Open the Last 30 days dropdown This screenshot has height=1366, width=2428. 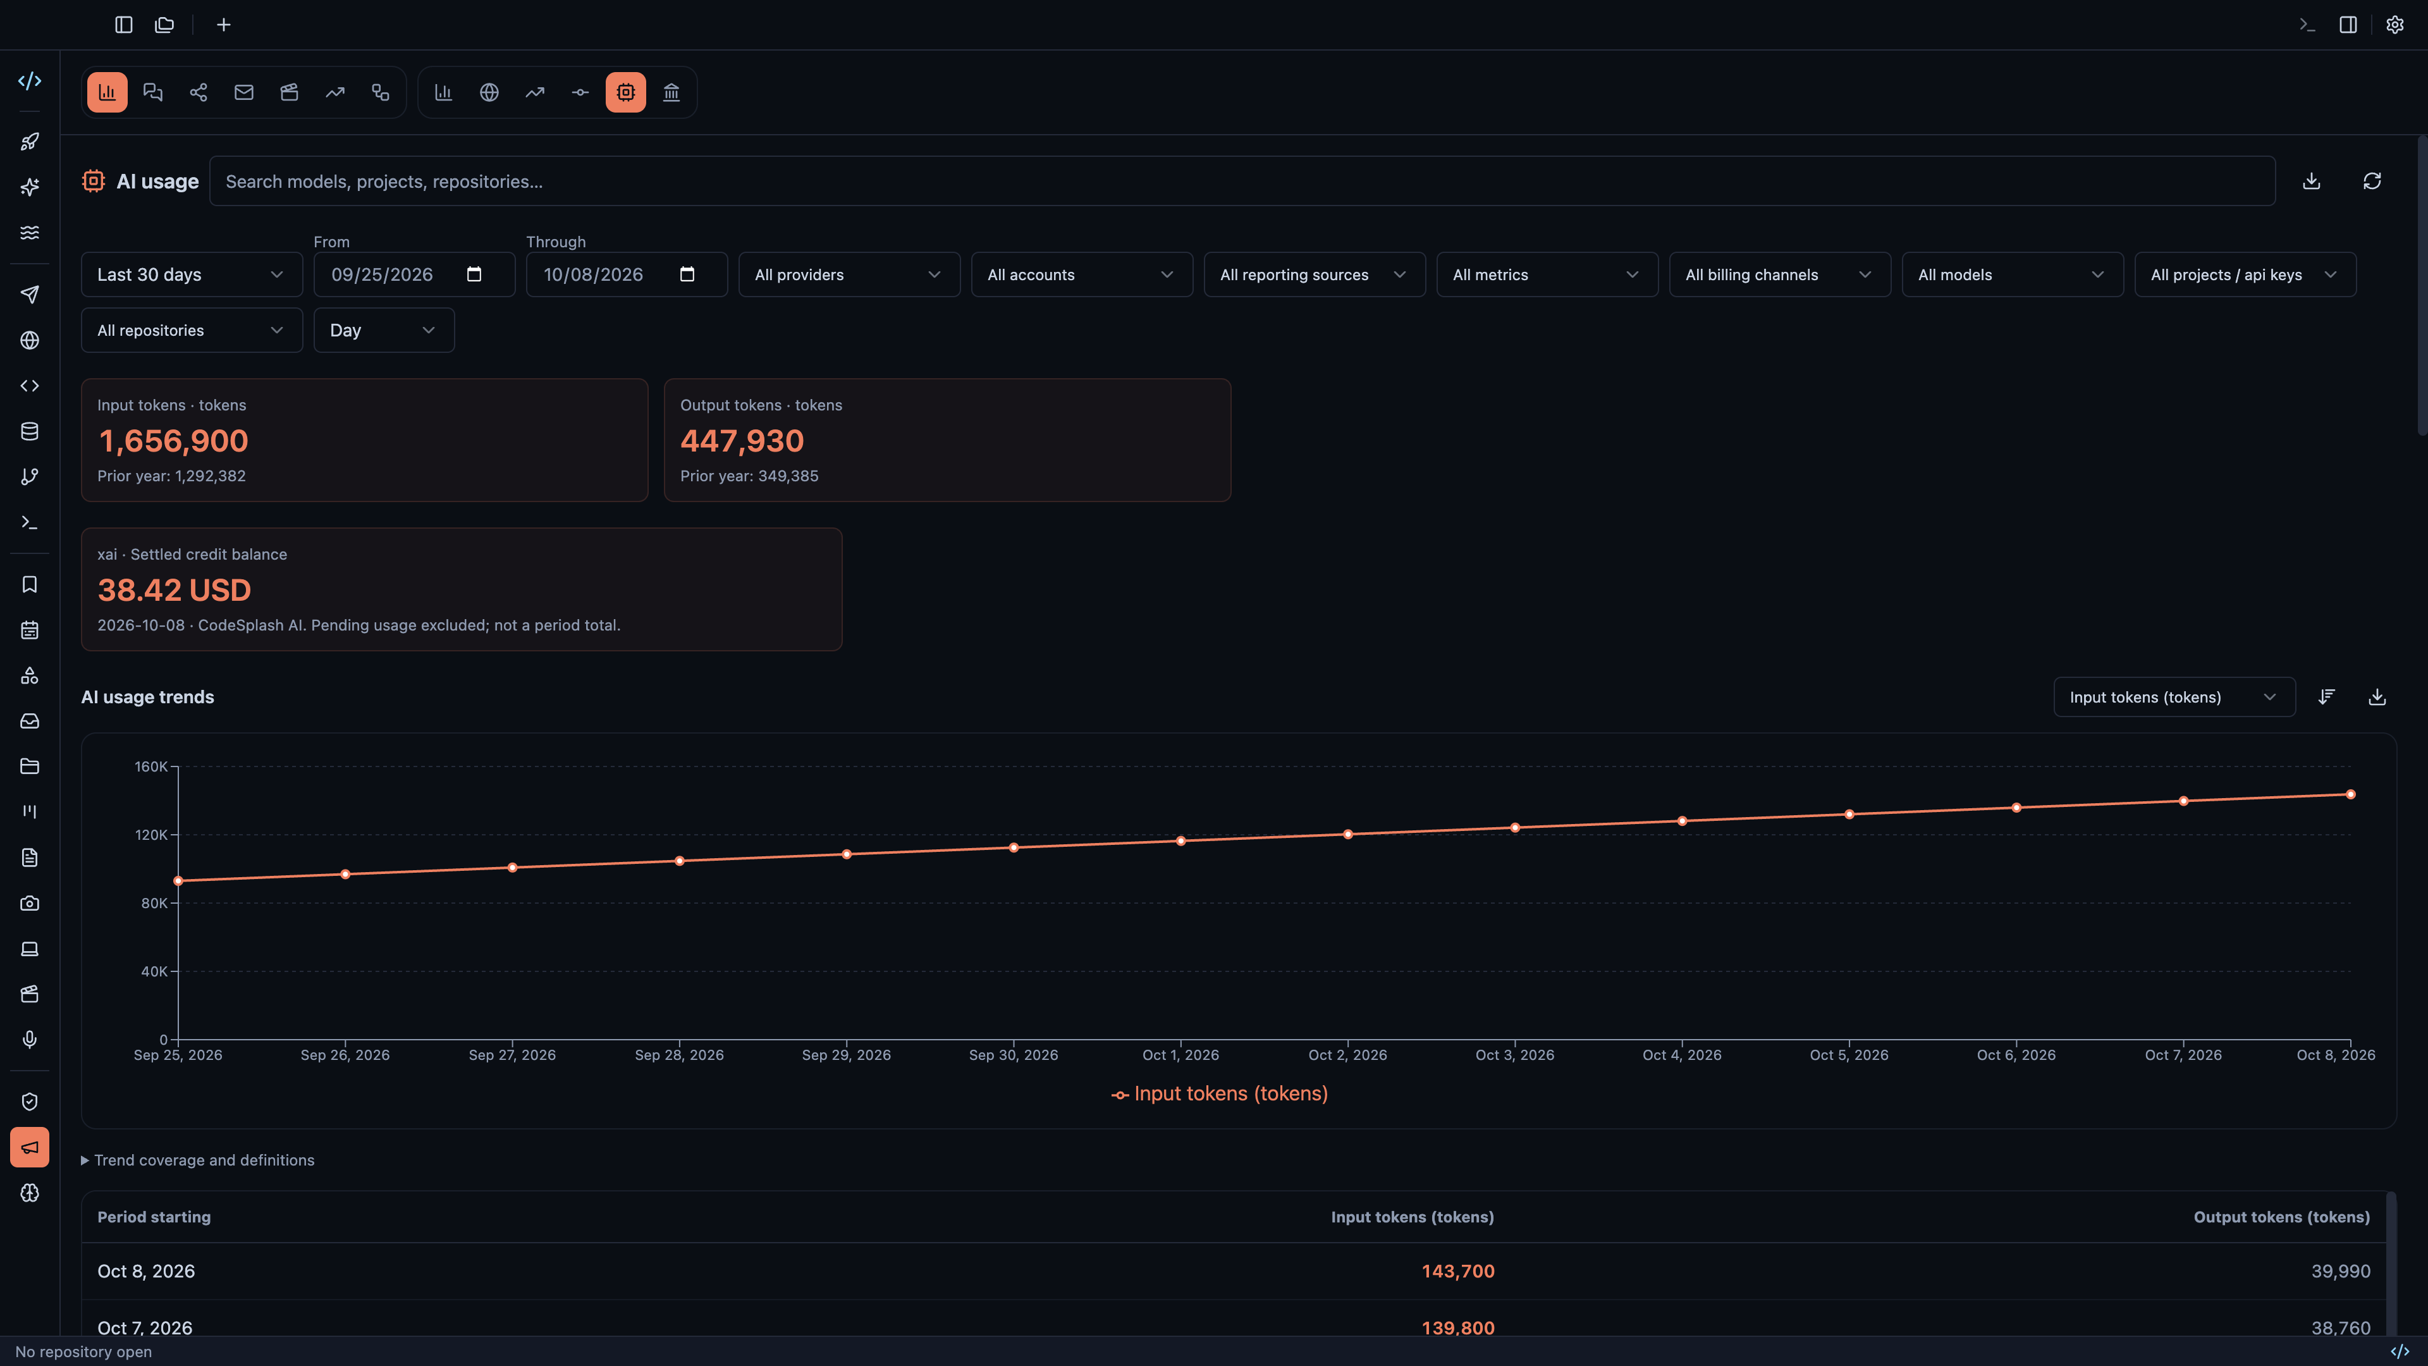coord(192,274)
